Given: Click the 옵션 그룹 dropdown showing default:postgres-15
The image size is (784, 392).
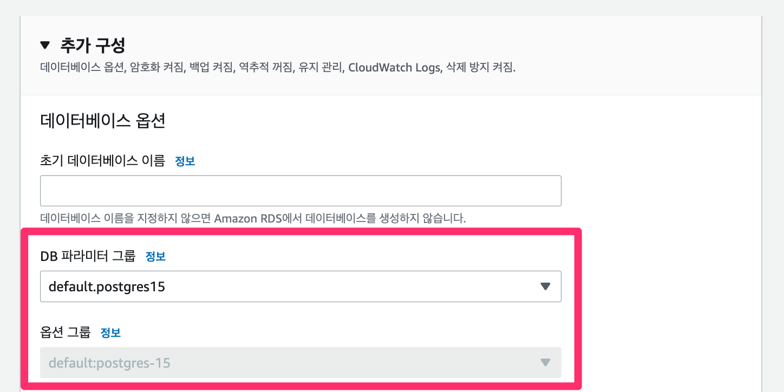Looking at the screenshot, I should point(300,363).
